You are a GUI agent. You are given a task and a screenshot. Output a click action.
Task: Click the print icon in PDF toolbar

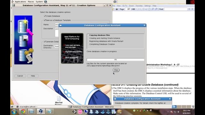tap(117, 9)
